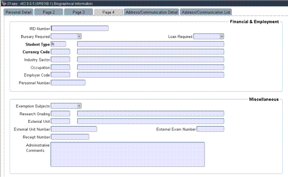288x177 pixels.
Task: Click the Currency Code input field
Action: [60, 52]
